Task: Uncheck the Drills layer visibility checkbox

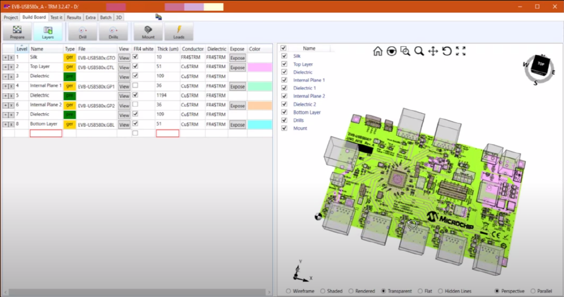Action: (284, 121)
